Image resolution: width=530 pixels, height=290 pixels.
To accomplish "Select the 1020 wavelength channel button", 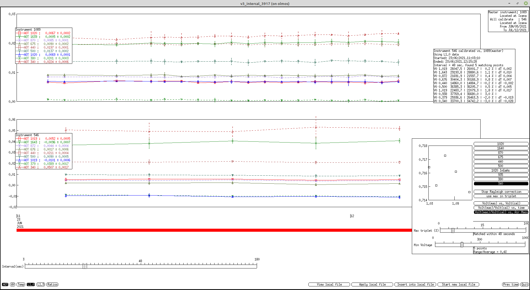I will (501, 144).
